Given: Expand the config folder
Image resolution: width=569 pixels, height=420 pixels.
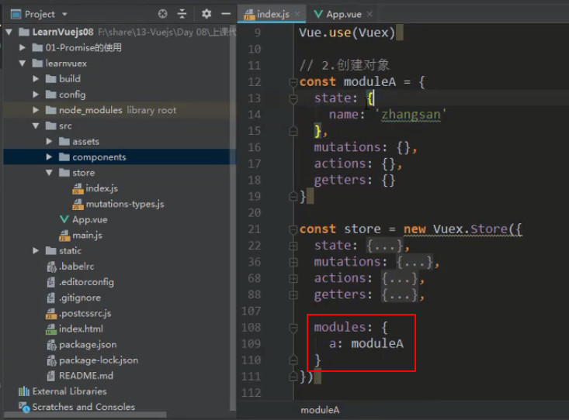Looking at the screenshot, I should pos(36,95).
